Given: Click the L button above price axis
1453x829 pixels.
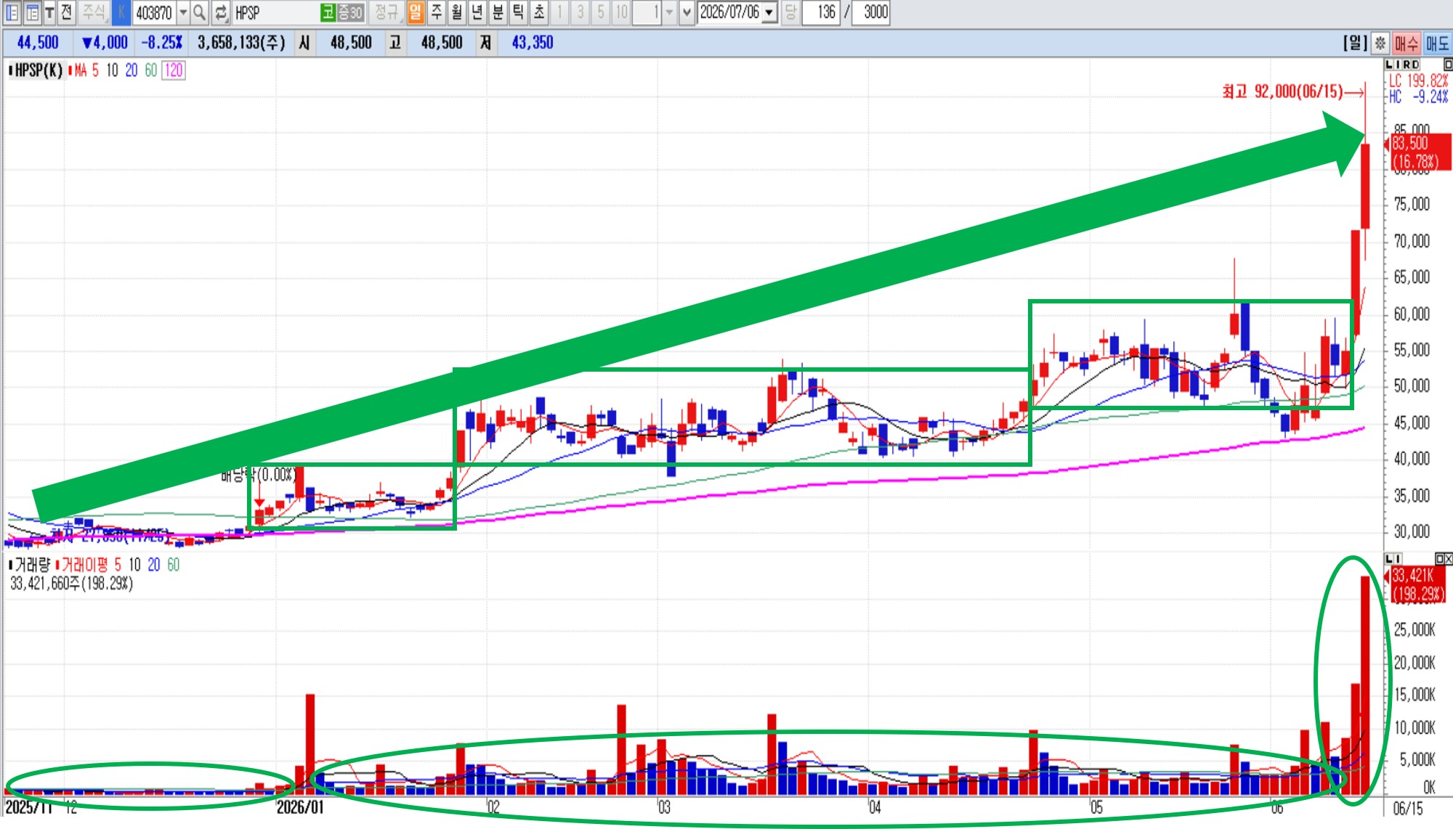Looking at the screenshot, I should pyautogui.click(x=1388, y=65).
